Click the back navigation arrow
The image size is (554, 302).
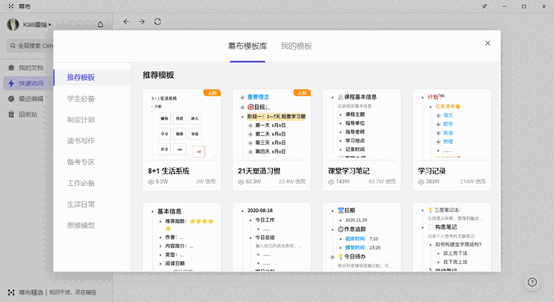click(x=126, y=21)
